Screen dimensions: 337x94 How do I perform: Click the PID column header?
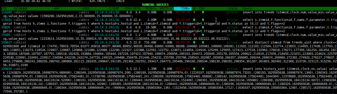pyautogui.click(x=4, y=9)
